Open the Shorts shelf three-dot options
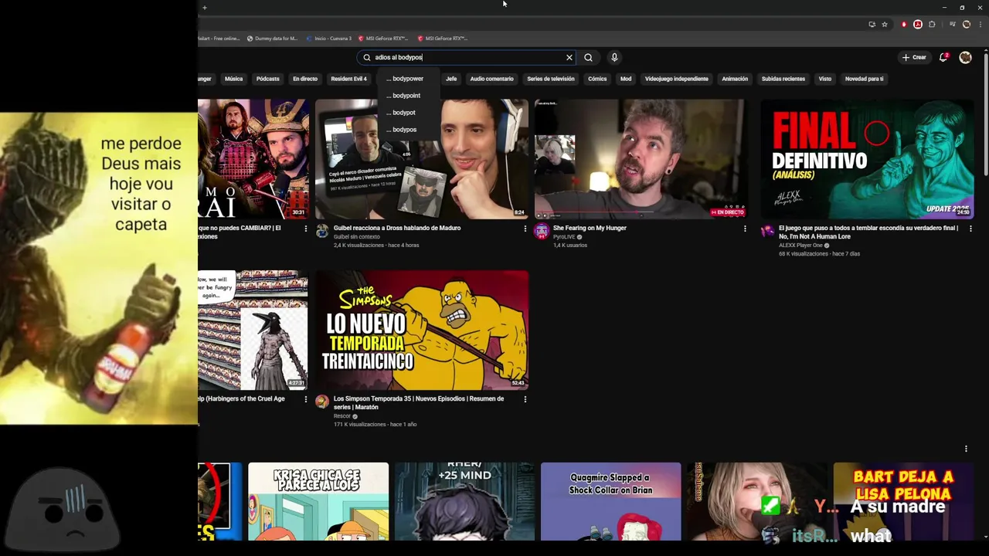 (x=966, y=449)
